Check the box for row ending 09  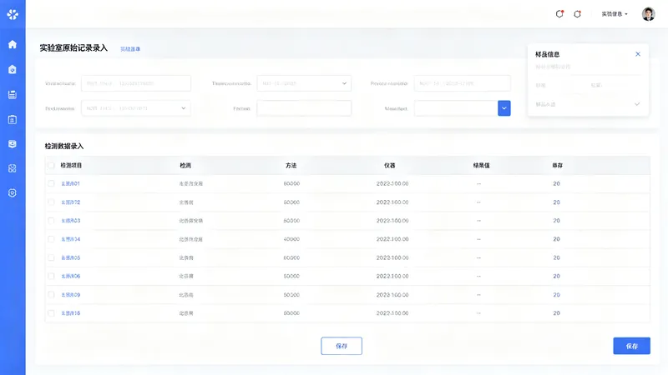point(51,295)
